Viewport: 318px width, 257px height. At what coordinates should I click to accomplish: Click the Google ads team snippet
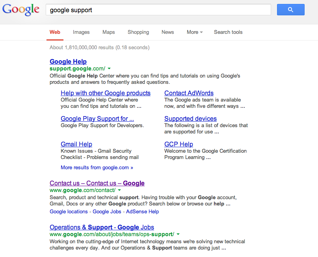205,103
